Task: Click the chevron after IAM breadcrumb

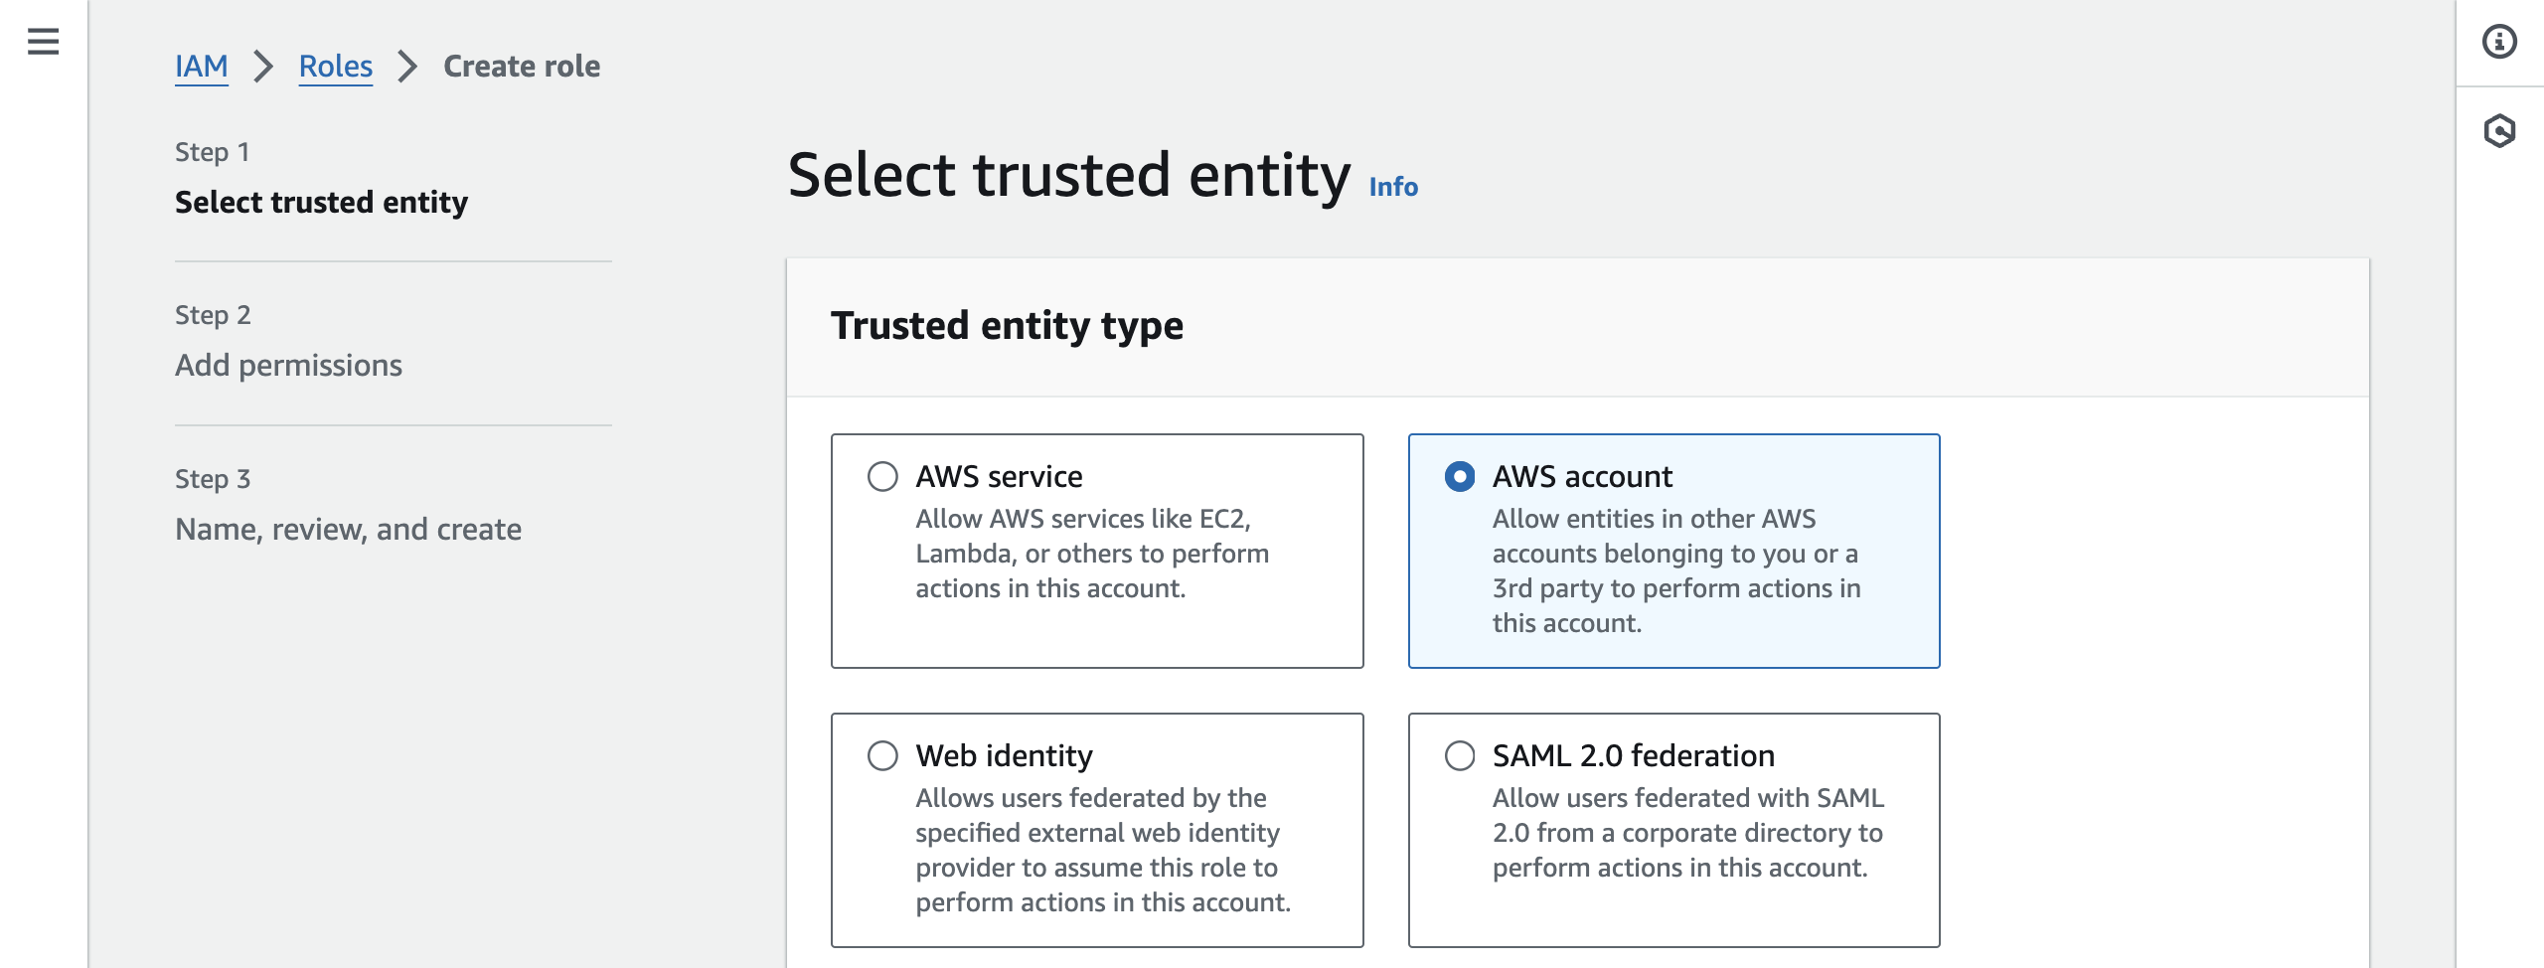Action: coord(263,67)
